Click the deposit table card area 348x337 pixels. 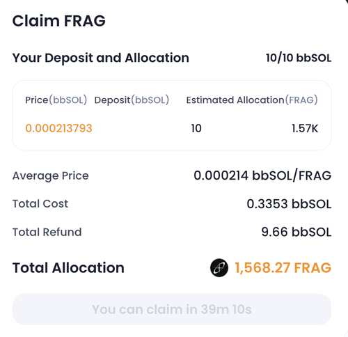coord(172,116)
